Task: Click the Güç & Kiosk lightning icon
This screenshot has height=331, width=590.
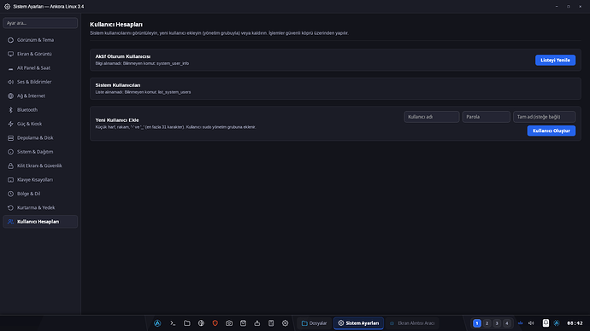Action: point(10,124)
